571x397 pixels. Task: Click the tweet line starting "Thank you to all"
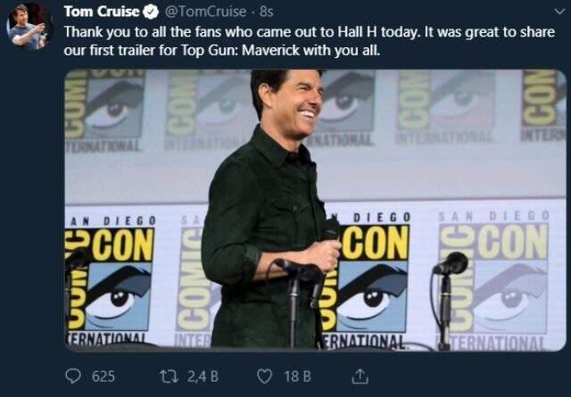310,32
